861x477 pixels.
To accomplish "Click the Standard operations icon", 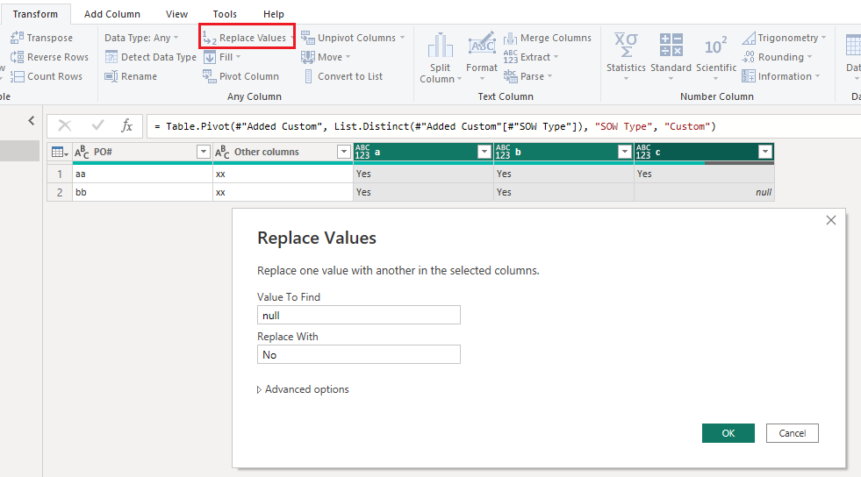I will point(671,45).
